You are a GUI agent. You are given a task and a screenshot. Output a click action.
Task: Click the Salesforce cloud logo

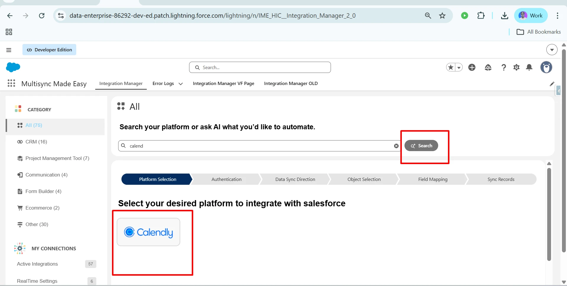pos(13,67)
